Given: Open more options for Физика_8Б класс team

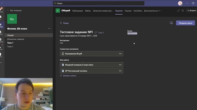Looking at the screenshot, I should (49, 28).
